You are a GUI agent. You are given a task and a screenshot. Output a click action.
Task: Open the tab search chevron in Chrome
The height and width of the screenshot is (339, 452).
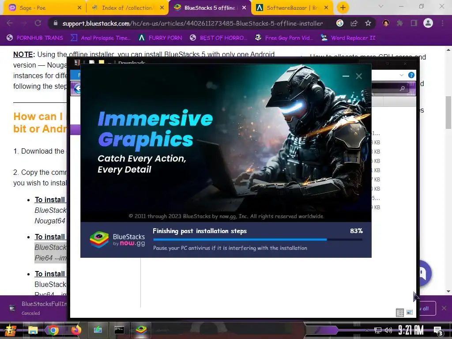click(x=381, y=6)
